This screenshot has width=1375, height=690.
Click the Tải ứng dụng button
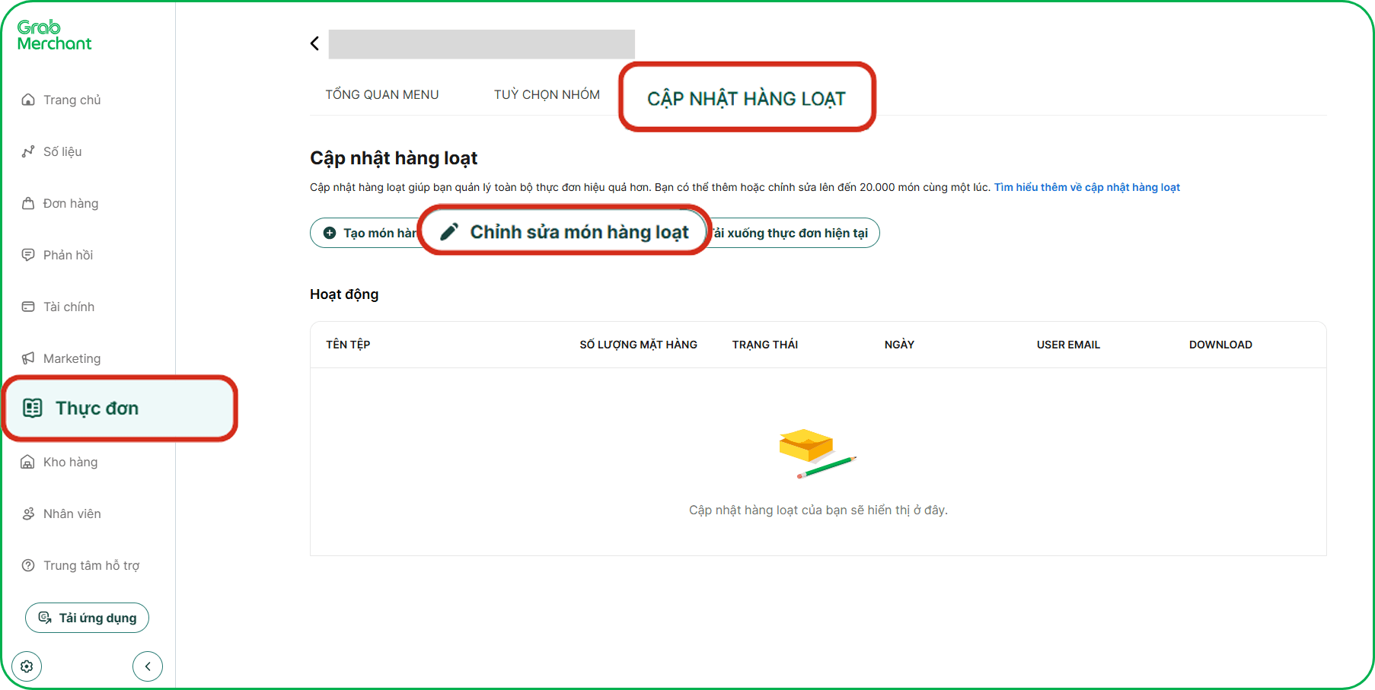tap(87, 618)
